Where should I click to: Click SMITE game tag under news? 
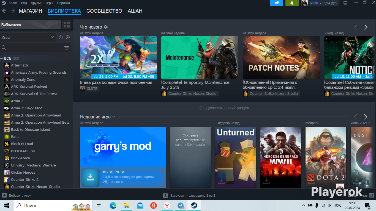coord(89,88)
